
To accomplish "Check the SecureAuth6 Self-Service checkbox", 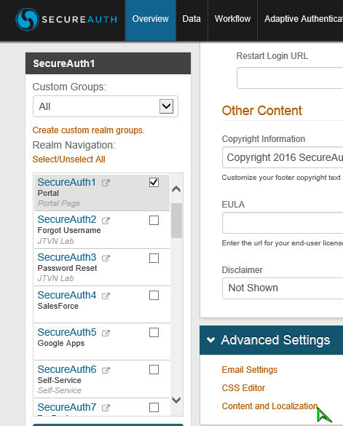I will pyautogui.click(x=154, y=370).
